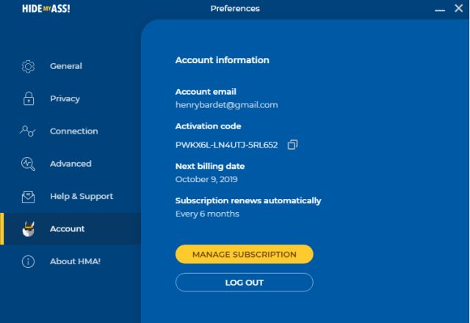Click the activation code text

227,145
